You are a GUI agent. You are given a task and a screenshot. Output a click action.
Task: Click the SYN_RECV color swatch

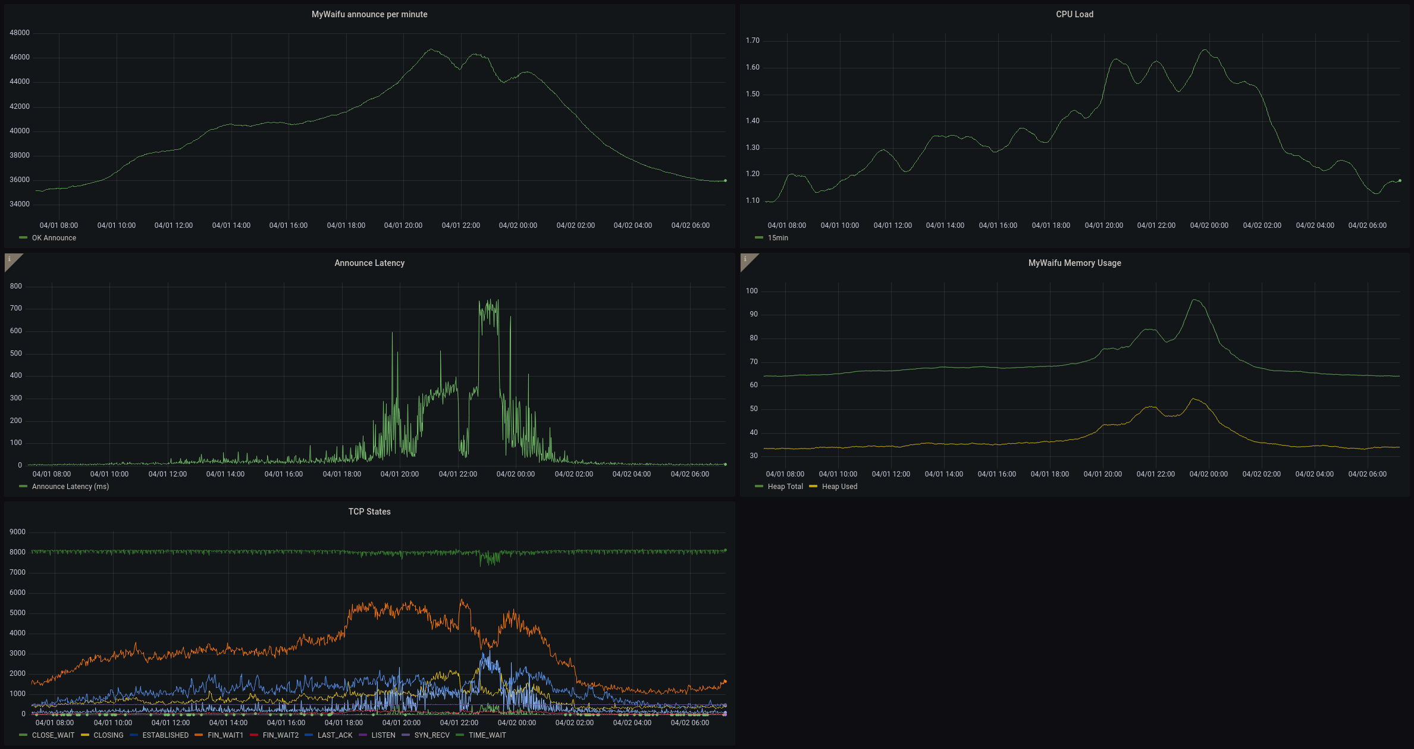(x=405, y=735)
